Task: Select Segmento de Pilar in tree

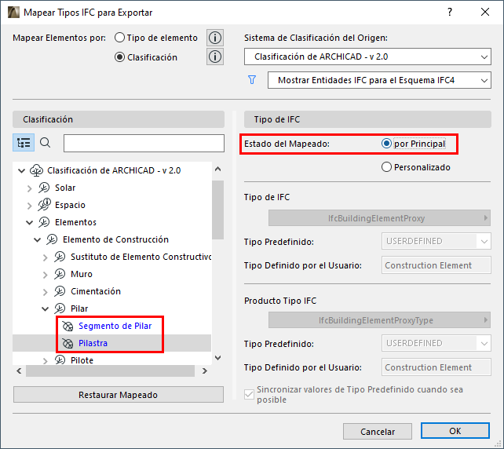Action: 115,326
